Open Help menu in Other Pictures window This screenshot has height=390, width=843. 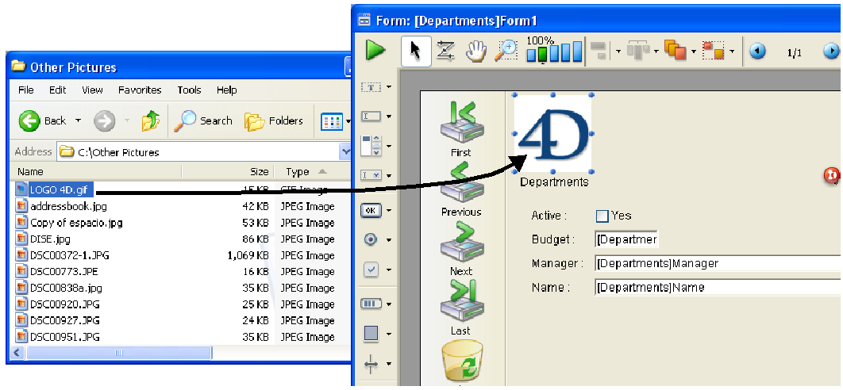point(226,90)
